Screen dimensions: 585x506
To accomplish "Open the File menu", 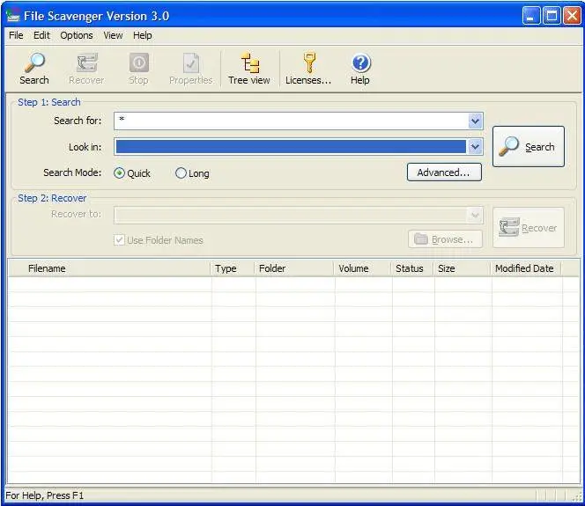I will coord(16,35).
